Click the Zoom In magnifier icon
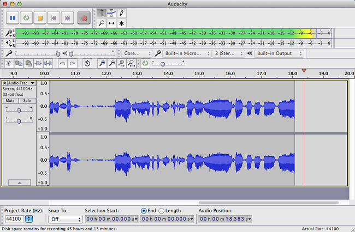Screen dimensions: 355x232 click(102, 63)
